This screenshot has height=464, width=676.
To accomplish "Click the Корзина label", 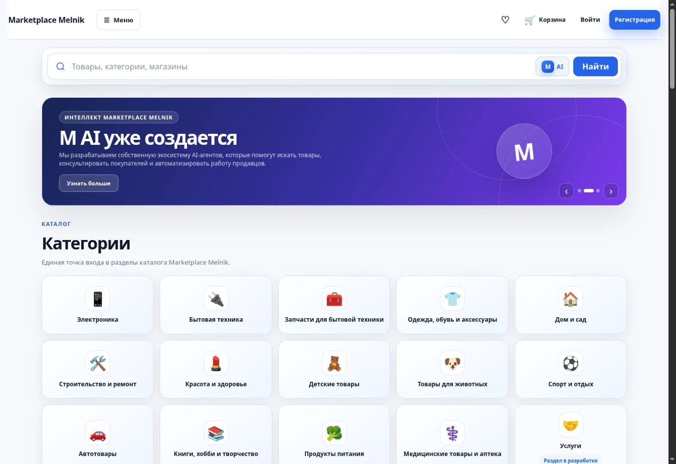I will click(552, 20).
